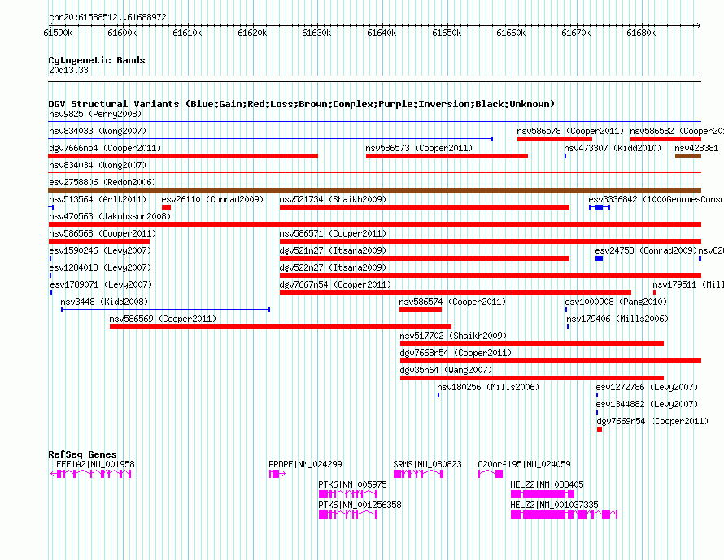Click the esv2758806 (Redon2006) label
The height and width of the screenshot is (560, 724).
[x=102, y=182]
